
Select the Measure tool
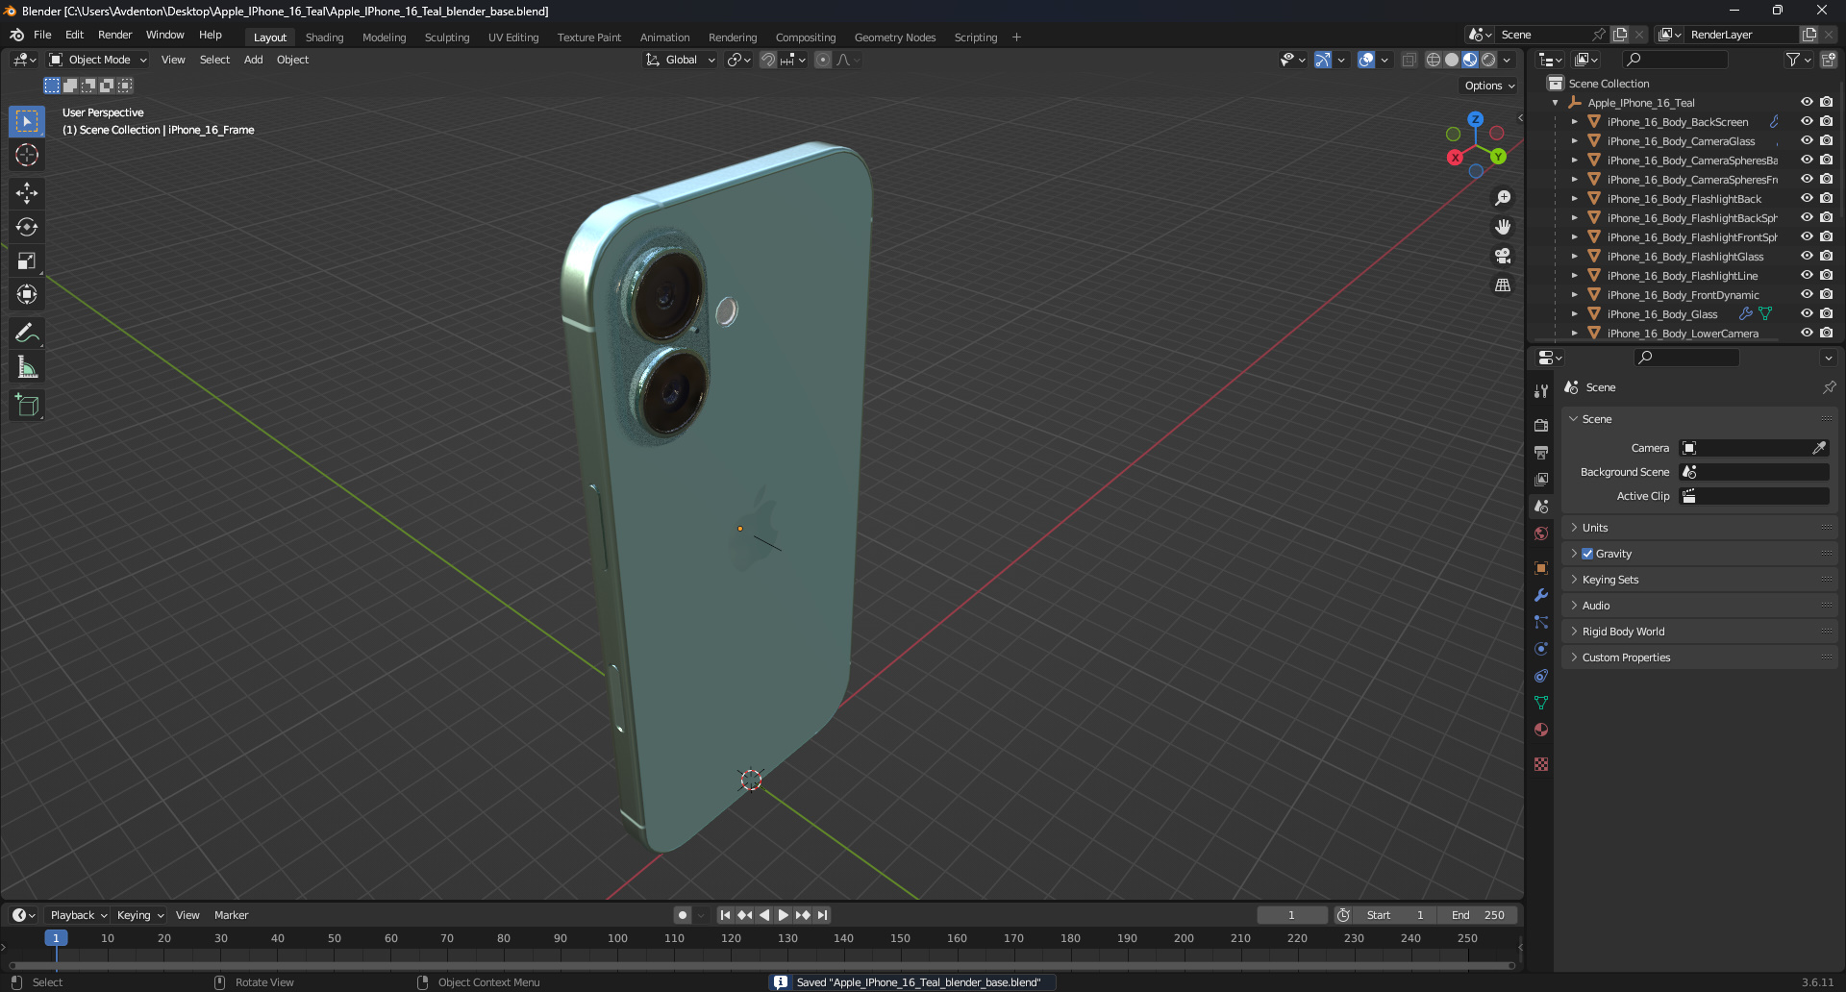27,366
